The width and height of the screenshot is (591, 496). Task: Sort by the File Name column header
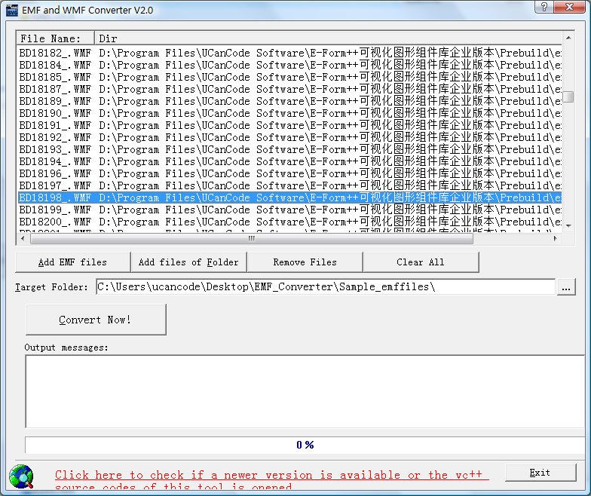pyautogui.click(x=55, y=38)
